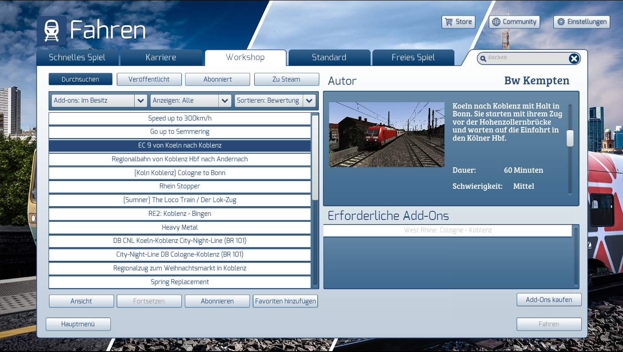623x352 pixels.
Task: Click the Fortsetzen button
Action: point(149,301)
